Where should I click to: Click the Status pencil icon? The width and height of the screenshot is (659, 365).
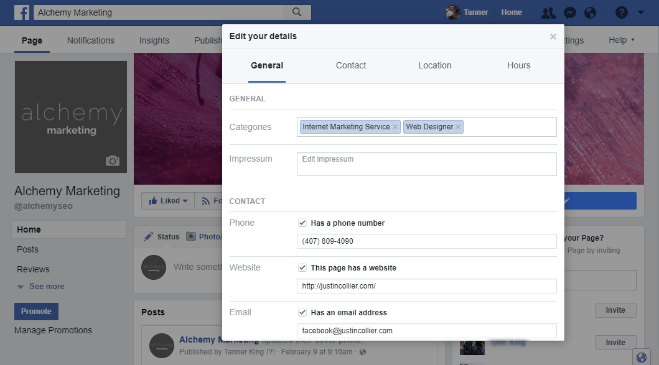coord(148,236)
